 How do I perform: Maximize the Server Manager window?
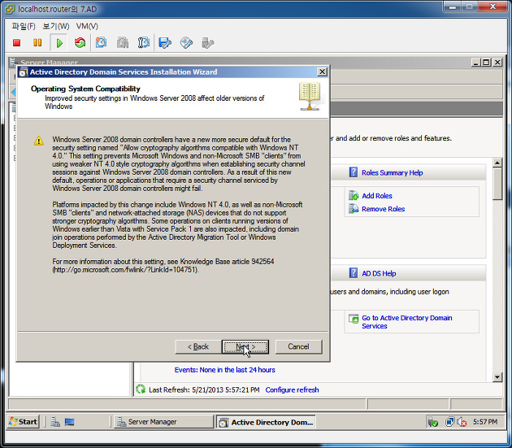486,62
